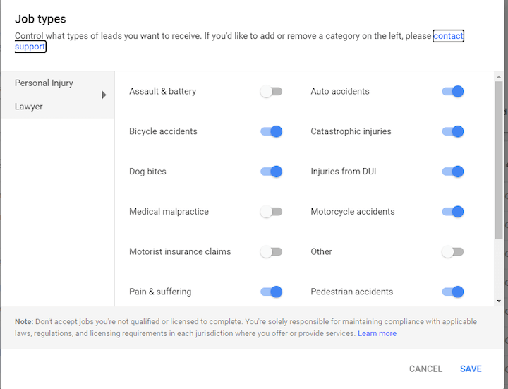Disable the Motorcycle accidents toggle
508x389 pixels.
[x=452, y=212]
